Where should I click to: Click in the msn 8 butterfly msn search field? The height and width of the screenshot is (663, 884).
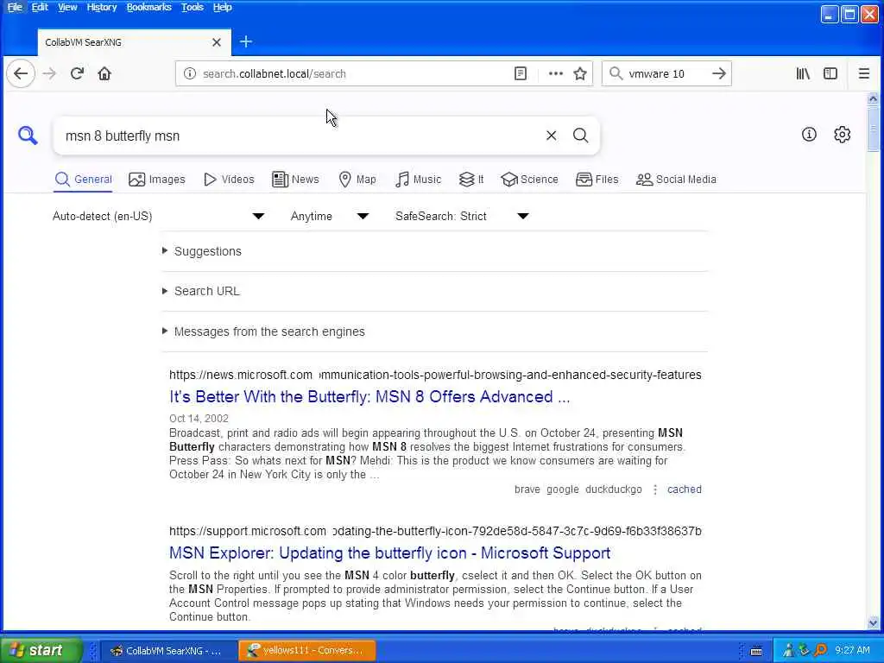click(299, 136)
